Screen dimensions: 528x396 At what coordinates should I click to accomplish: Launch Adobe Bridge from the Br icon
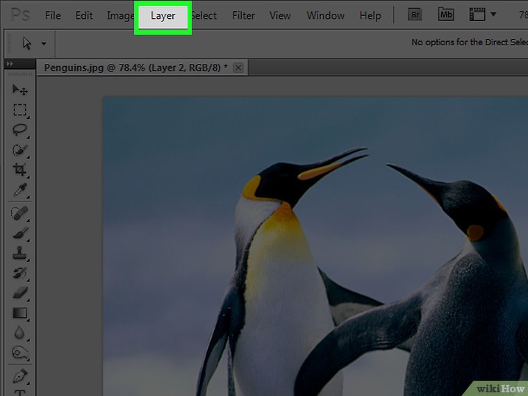coord(415,15)
